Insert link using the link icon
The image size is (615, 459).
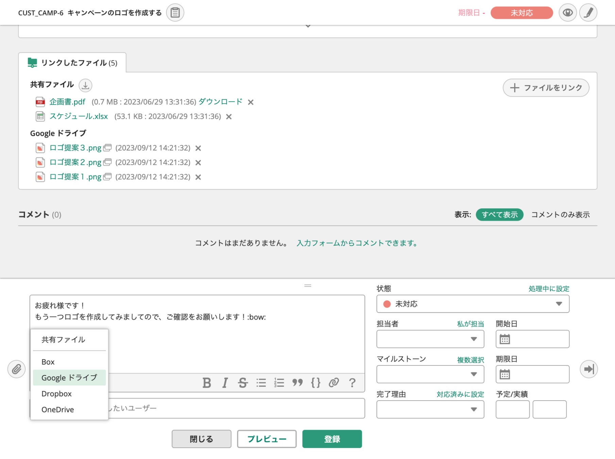point(334,383)
